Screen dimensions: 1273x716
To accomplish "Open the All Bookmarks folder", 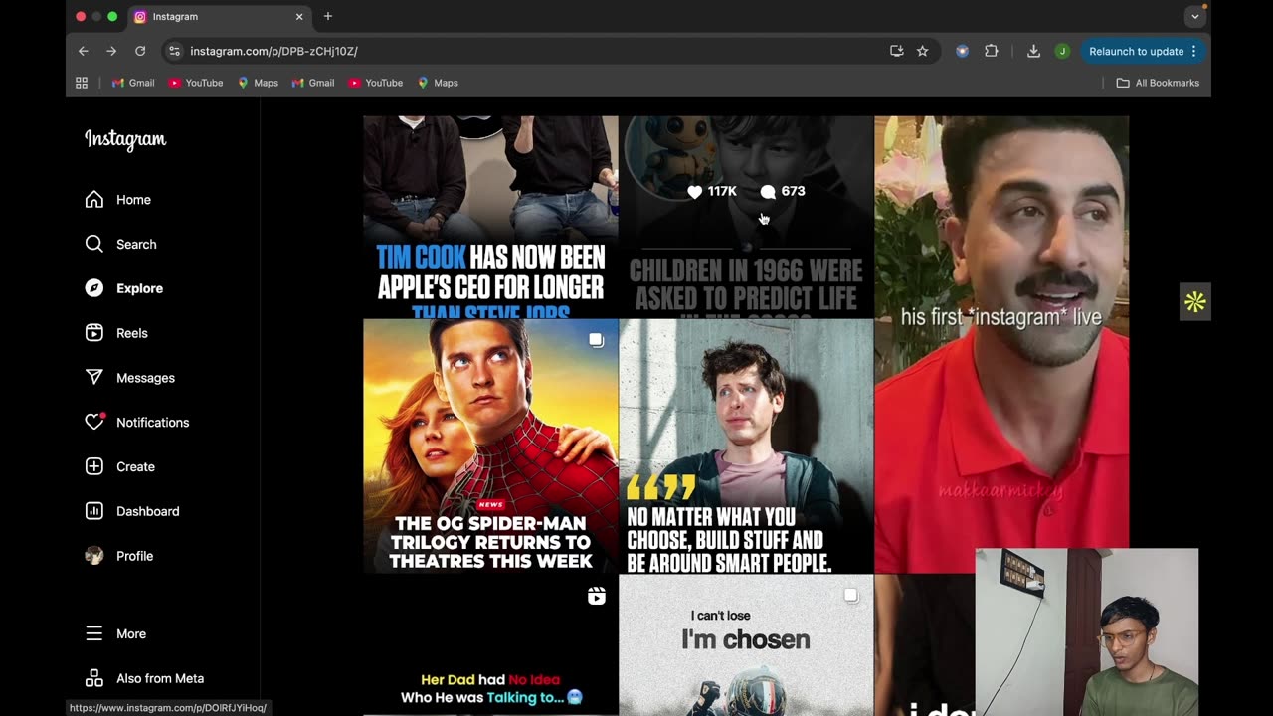I will 1158,83.
